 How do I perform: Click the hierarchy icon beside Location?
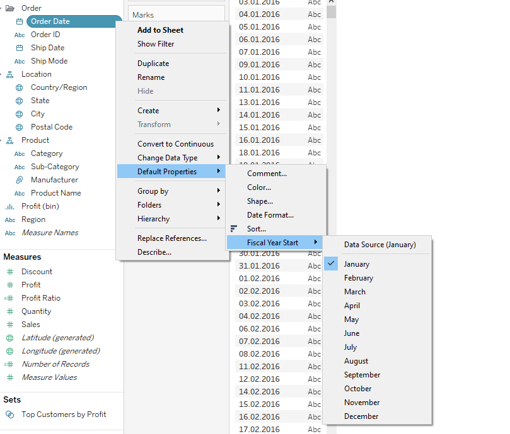click(10, 74)
